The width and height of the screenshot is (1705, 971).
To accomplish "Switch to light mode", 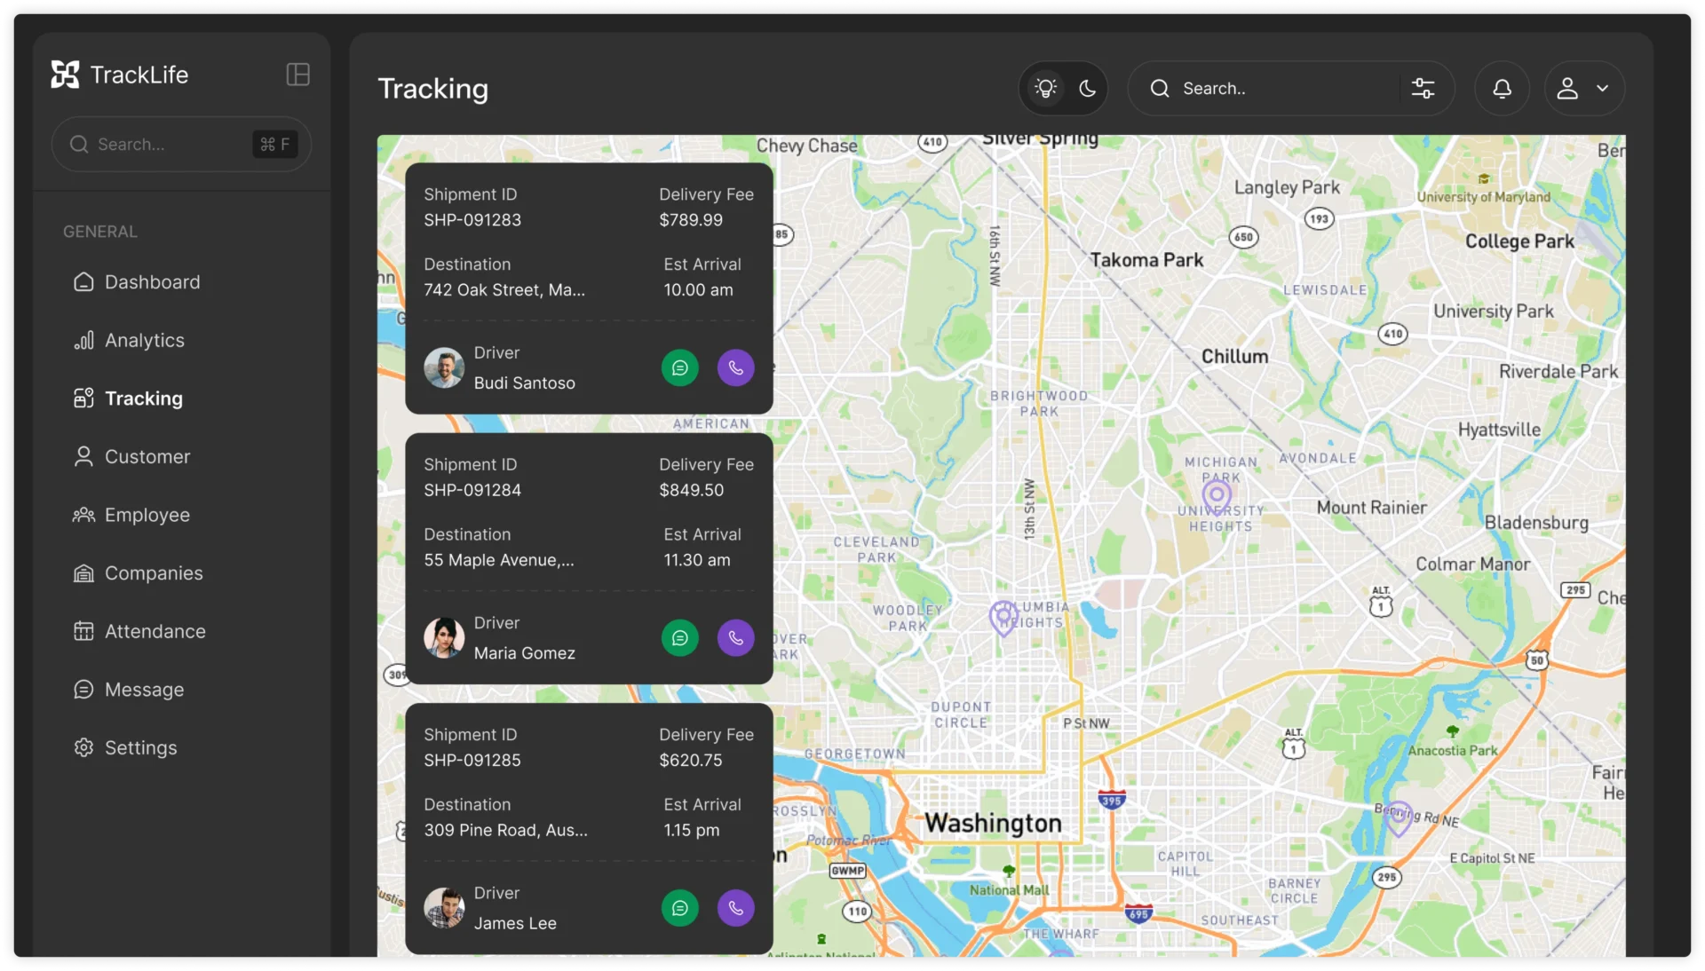I will 1045,89.
